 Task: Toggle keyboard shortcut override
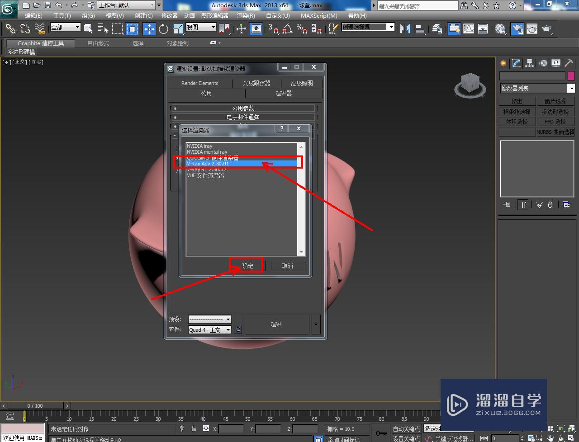[256, 29]
